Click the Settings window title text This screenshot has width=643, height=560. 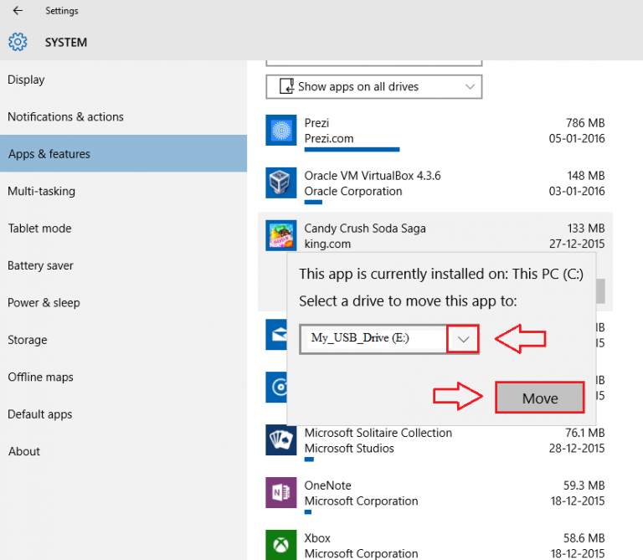click(x=61, y=11)
